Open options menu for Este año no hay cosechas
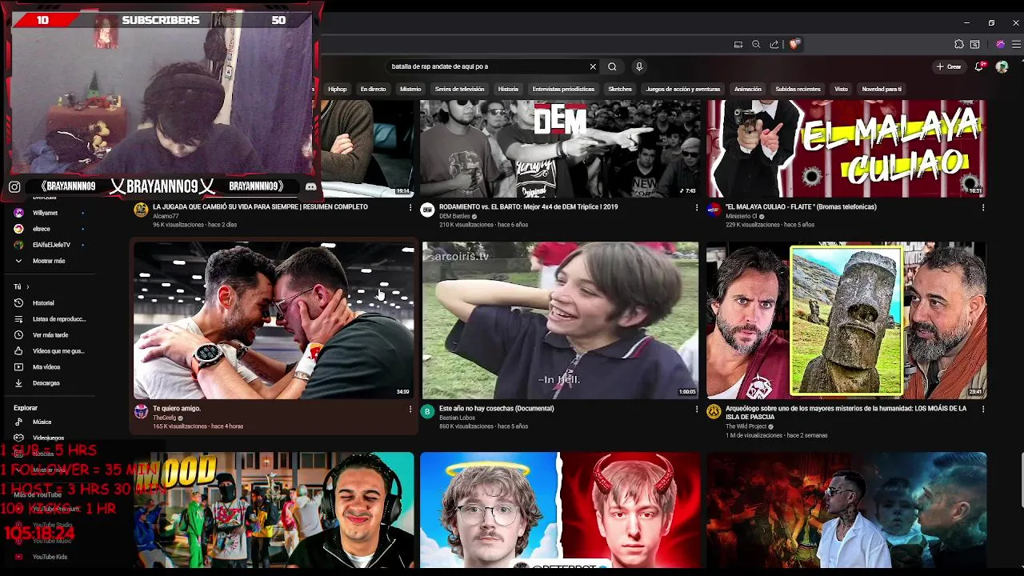The height and width of the screenshot is (576, 1024). (x=697, y=409)
